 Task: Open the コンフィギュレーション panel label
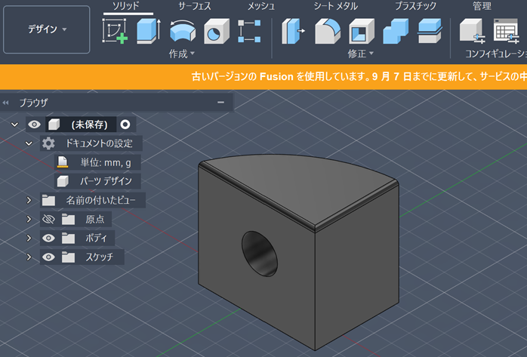click(x=496, y=54)
